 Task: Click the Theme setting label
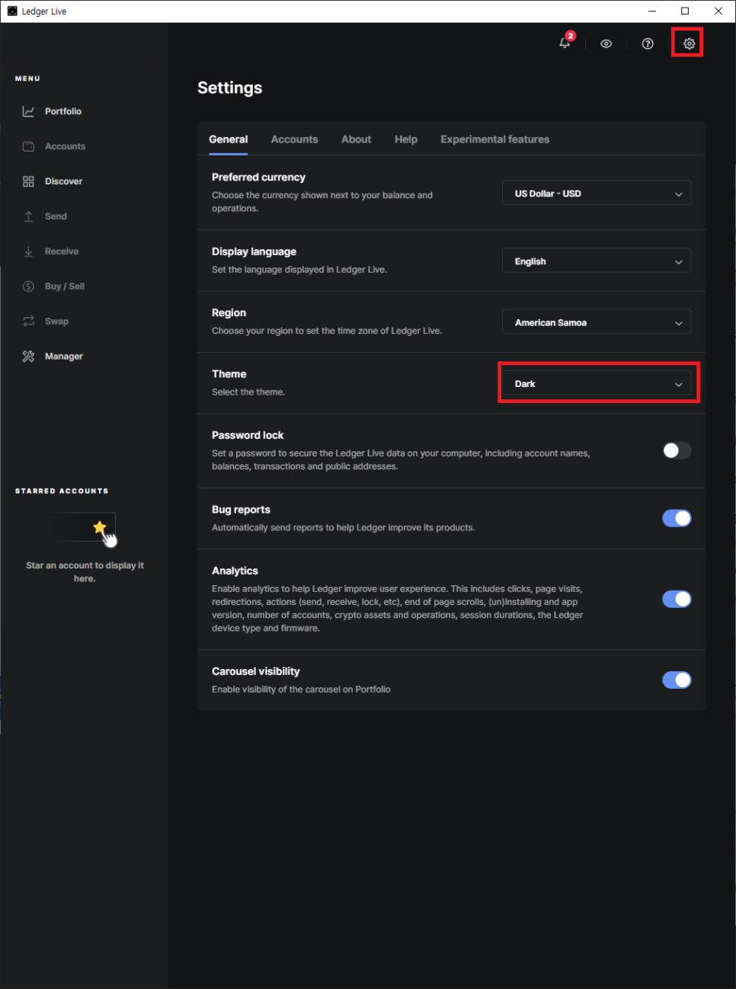(x=229, y=374)
